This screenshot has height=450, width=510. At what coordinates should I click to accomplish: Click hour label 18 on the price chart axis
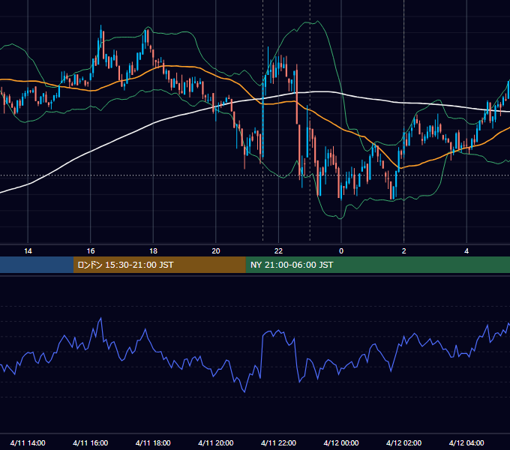[x=153, y=251]
